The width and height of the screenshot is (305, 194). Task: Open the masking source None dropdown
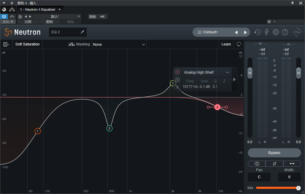(119, 44)
